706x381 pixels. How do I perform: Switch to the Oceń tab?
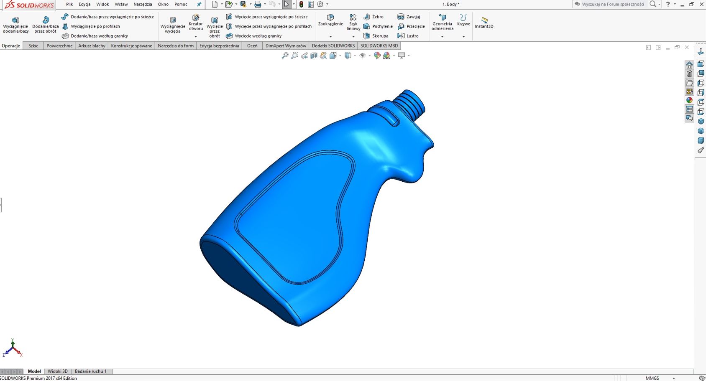(252, 46)
